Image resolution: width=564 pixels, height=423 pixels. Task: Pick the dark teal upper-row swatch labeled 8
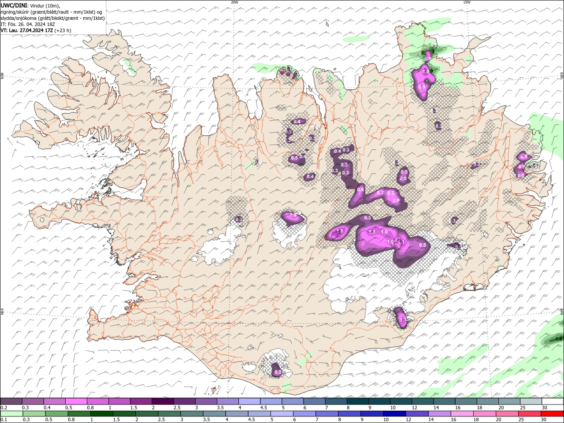pos(357,401)
